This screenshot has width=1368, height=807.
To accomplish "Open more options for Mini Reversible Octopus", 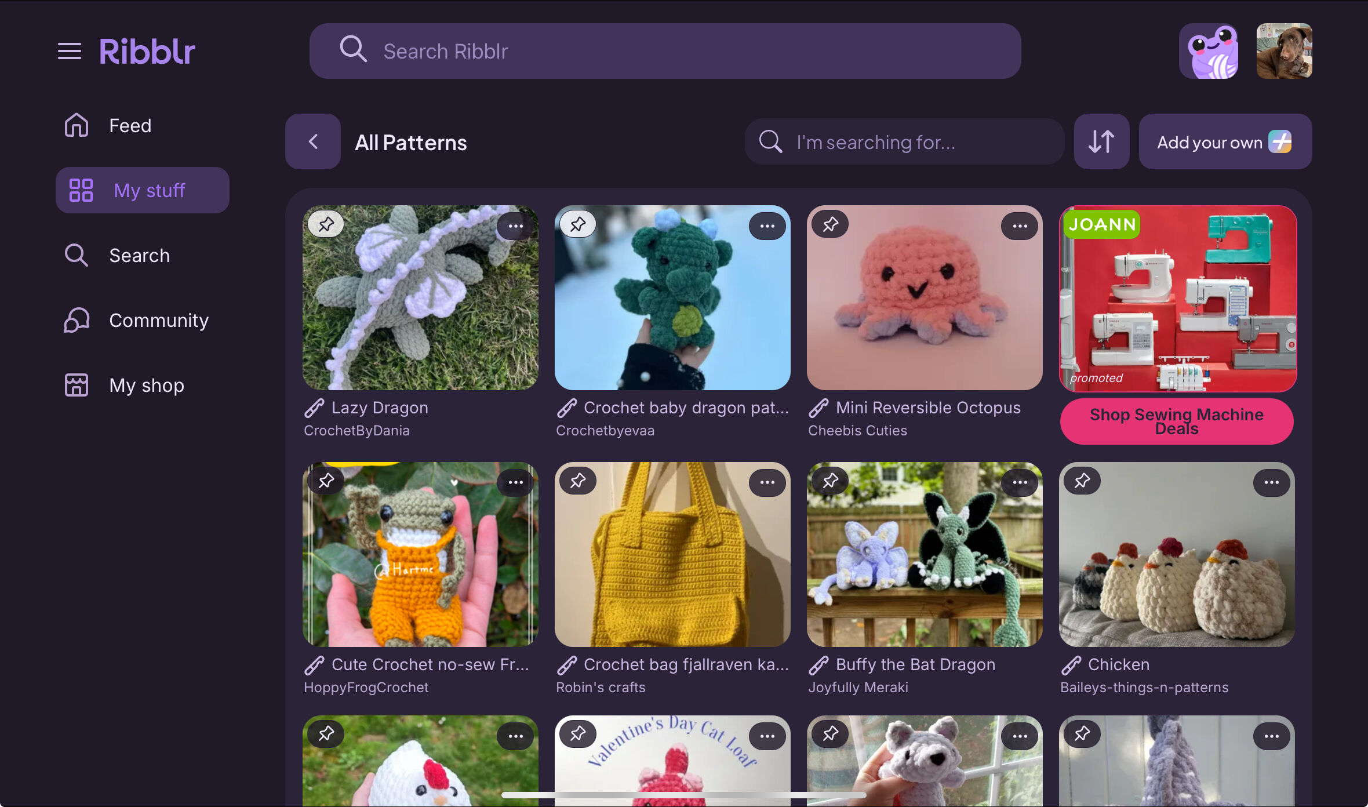I will point(1020,226).
